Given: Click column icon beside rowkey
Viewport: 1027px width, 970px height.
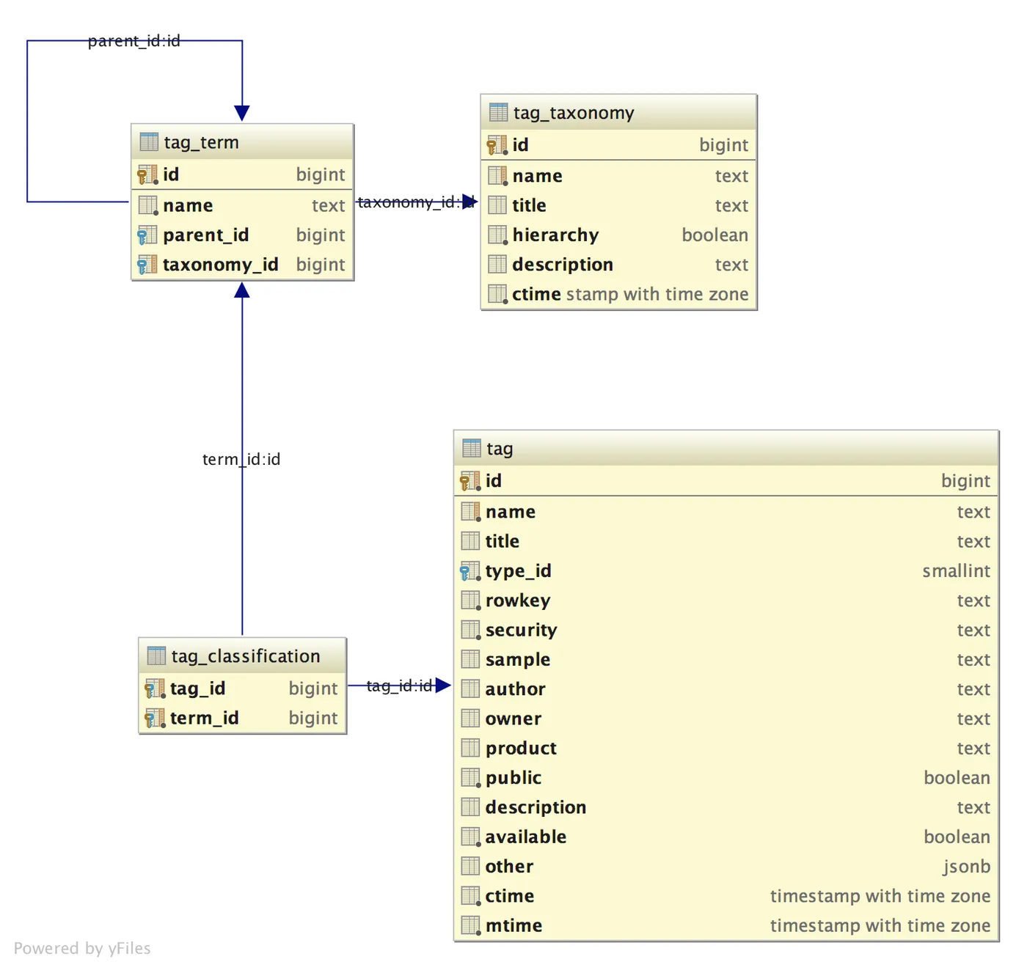Looking at the screenshot, I should [x=470, y=600].
